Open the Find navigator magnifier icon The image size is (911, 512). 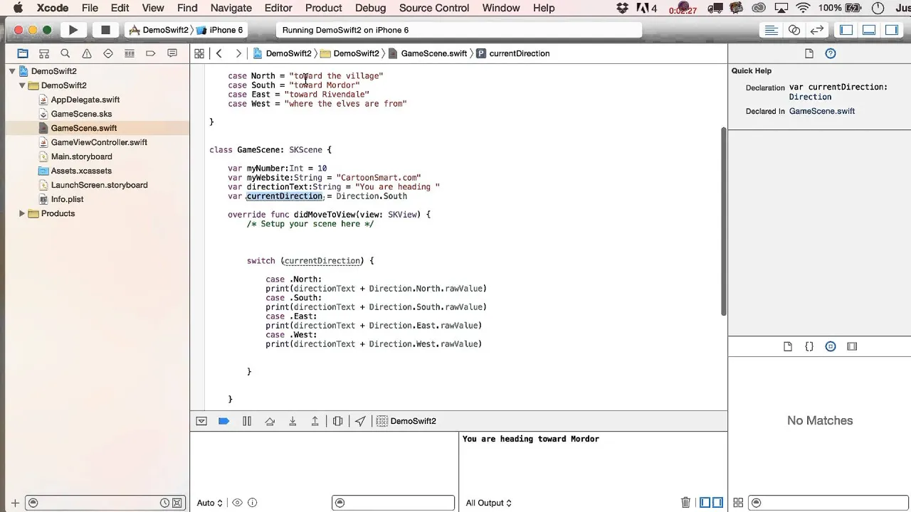(x=65, y=53)
